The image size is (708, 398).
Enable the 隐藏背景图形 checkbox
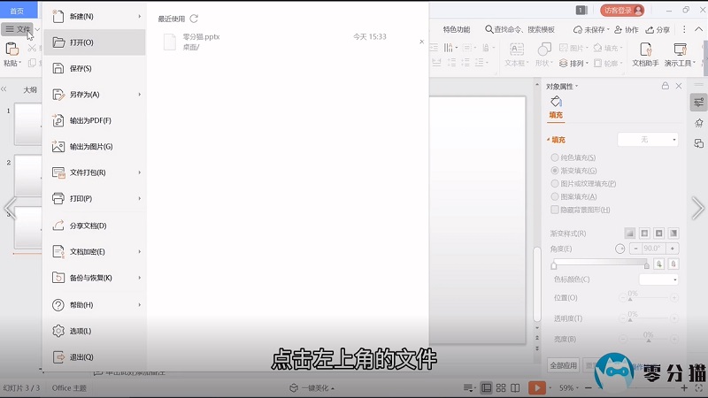tap(555, 210)
